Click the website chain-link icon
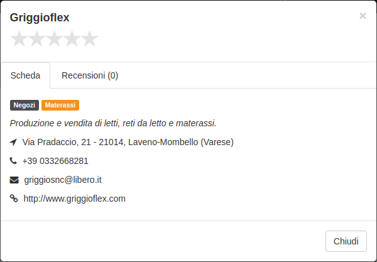This screenshot has width=377, height=262. coord(14,199)
